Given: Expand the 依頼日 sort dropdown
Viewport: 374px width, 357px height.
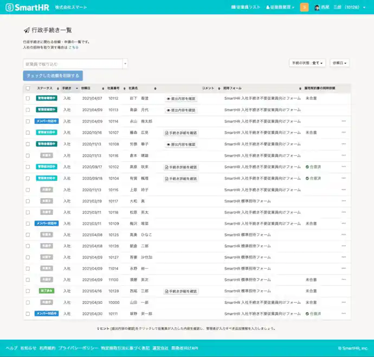Looking at the screenshot, I should coord(339,63).
